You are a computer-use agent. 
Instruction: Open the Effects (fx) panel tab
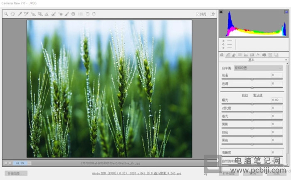tap(258, 55)
